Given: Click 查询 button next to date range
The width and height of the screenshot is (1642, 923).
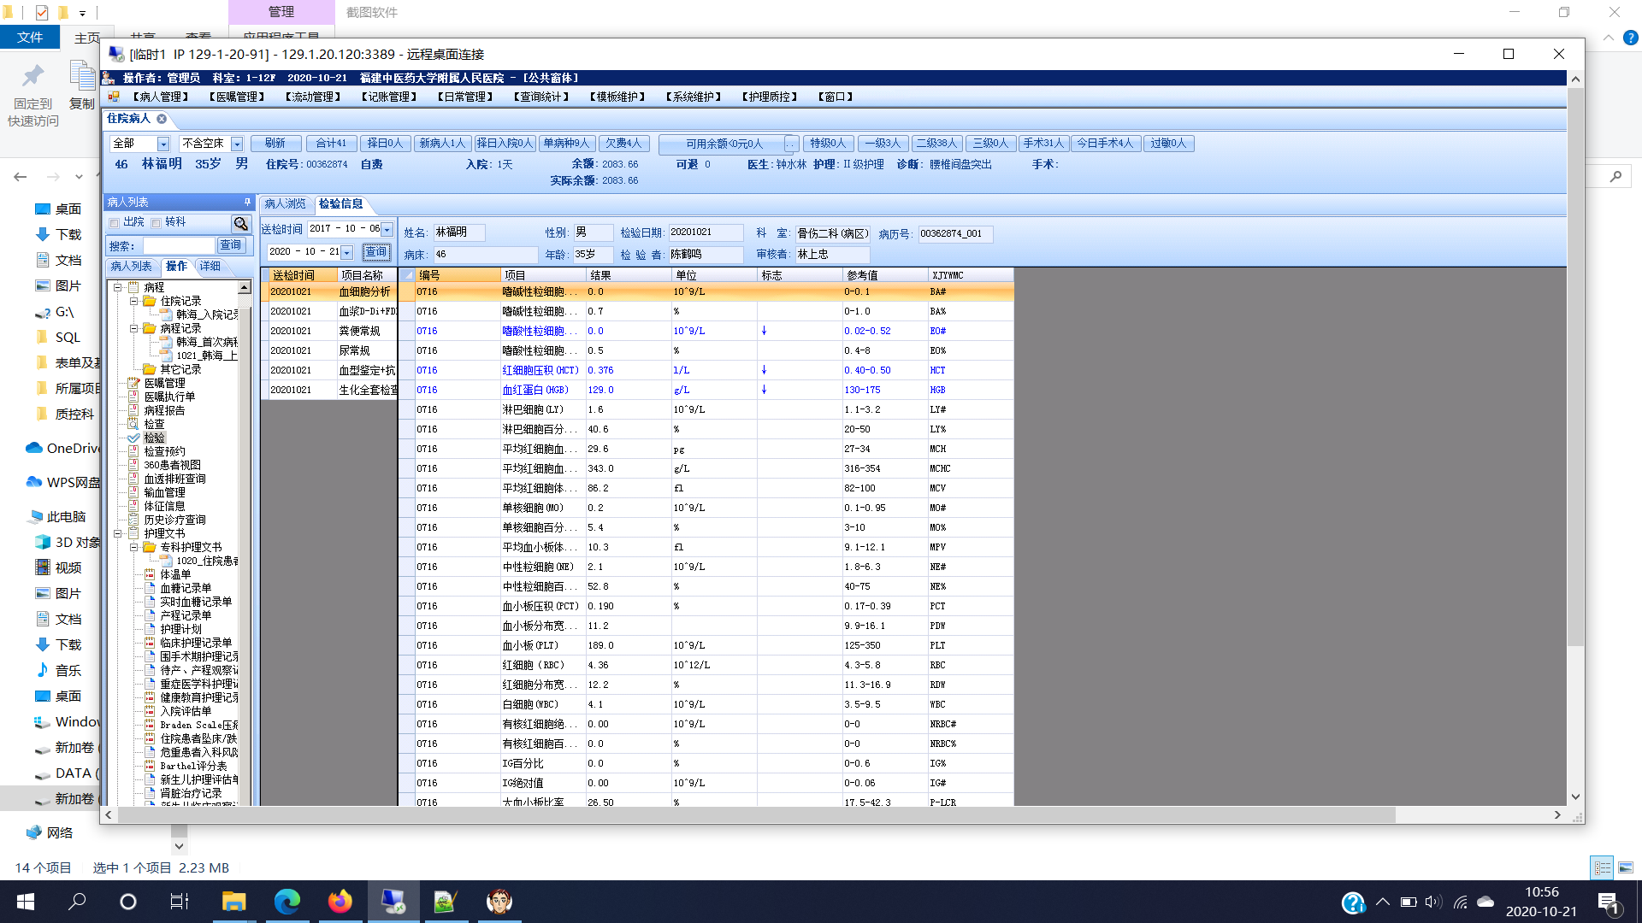Looking at the screenshot, I should [x=376, y=251].
